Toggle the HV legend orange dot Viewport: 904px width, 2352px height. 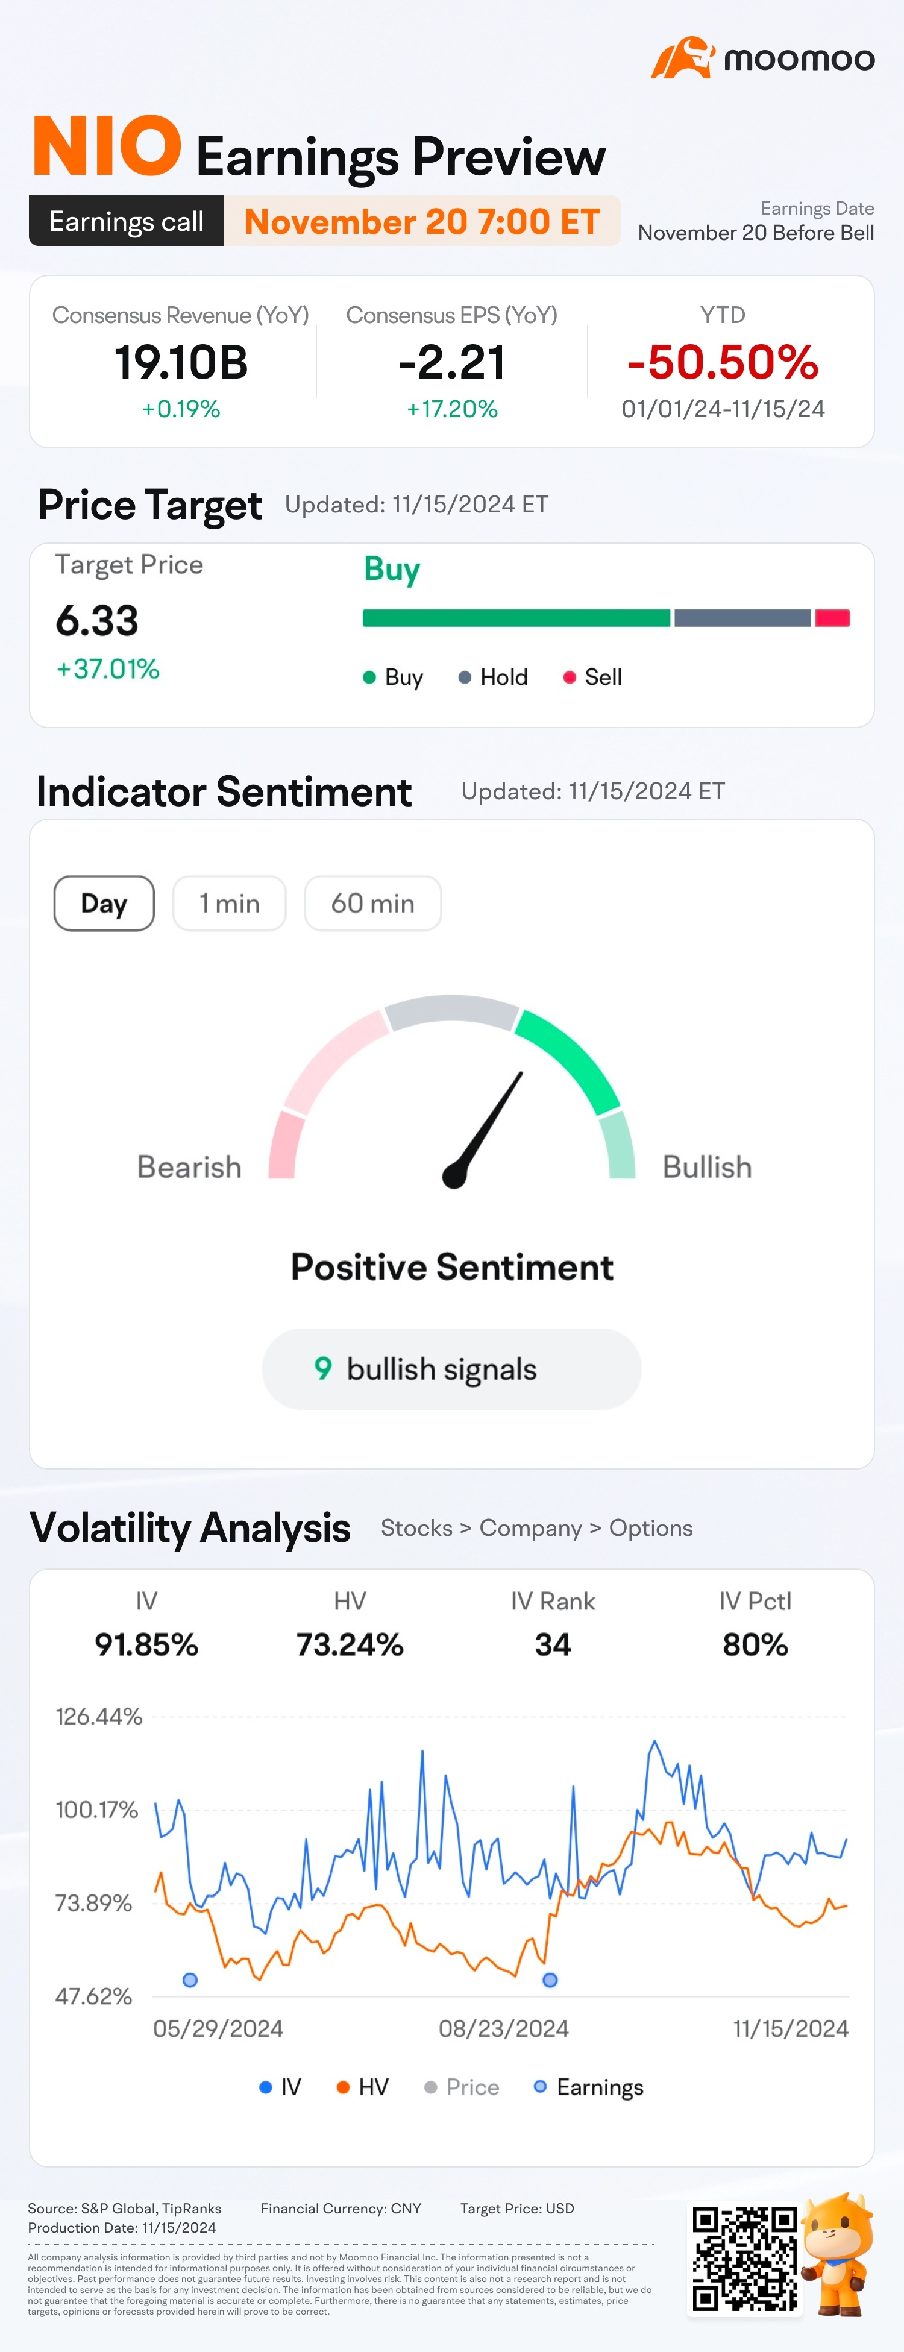point(344,2087)
